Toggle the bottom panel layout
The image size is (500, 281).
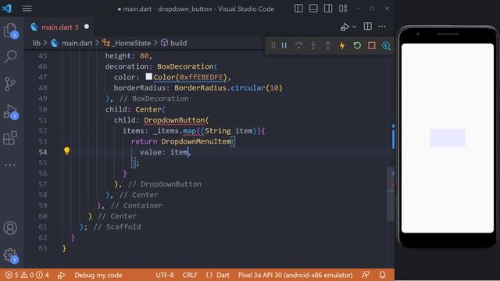(x=313, y=9)
